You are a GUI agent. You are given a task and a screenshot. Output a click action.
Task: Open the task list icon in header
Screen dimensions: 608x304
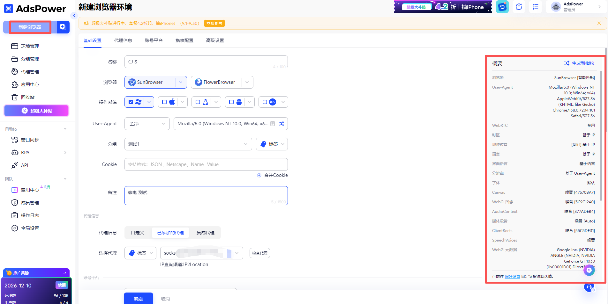point(536,7)
